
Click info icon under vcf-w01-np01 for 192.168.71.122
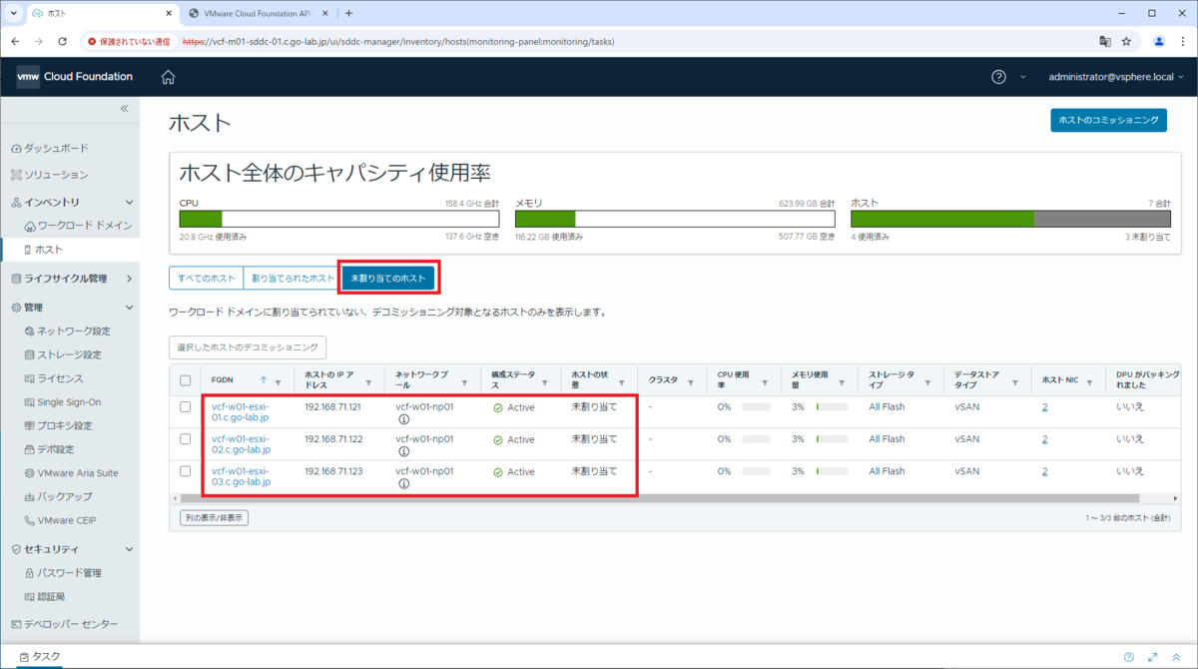403,452
